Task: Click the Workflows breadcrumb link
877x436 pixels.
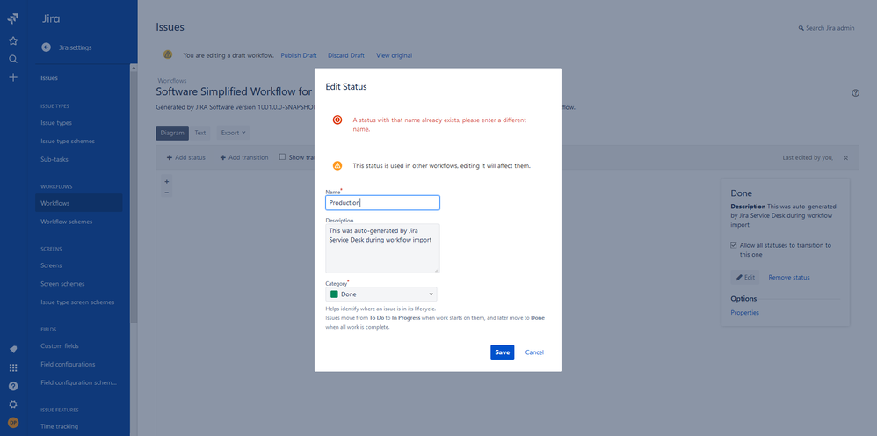Action: pyautogui.click(x=172, y=81)
